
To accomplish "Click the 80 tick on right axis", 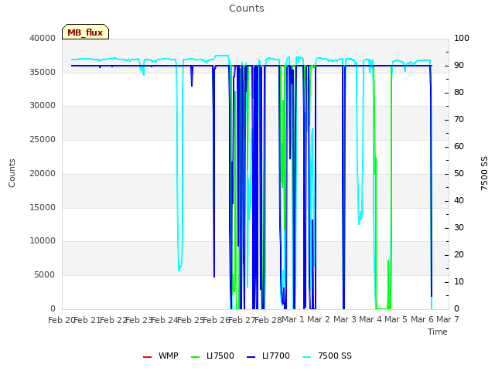I will click(459, 93).
